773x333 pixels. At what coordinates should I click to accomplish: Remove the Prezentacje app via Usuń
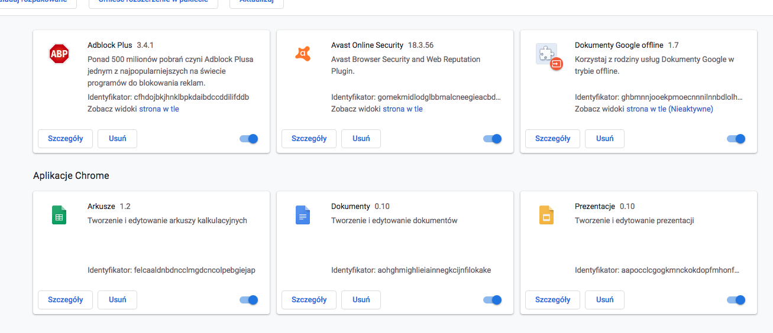(x=604, y=300)
